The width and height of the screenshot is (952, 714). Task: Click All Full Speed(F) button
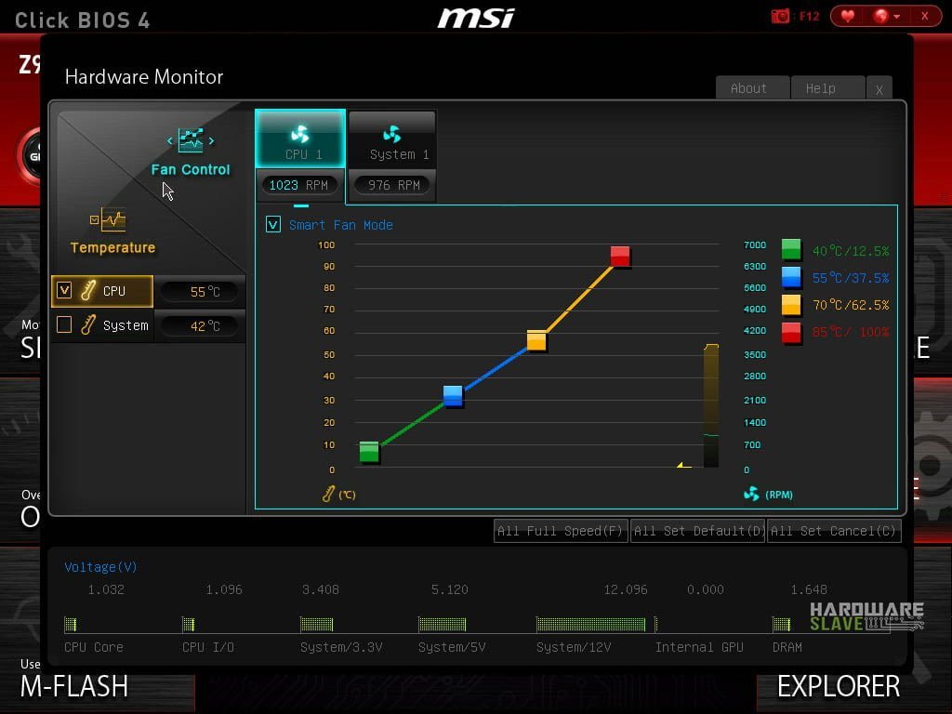(x=561, y=531)
